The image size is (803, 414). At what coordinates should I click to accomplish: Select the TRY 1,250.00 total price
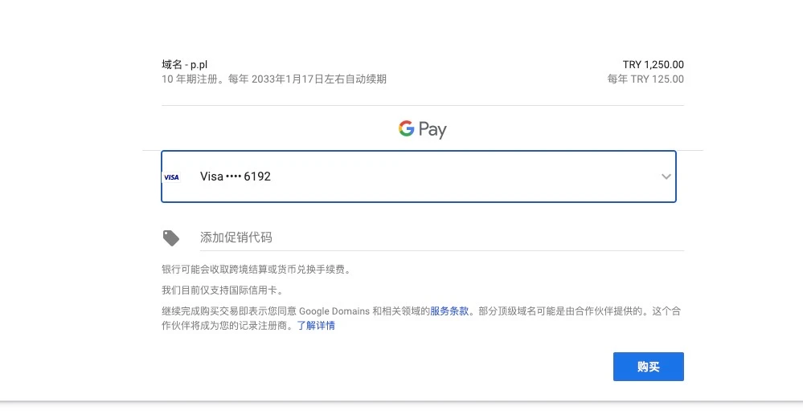(653, 65)
